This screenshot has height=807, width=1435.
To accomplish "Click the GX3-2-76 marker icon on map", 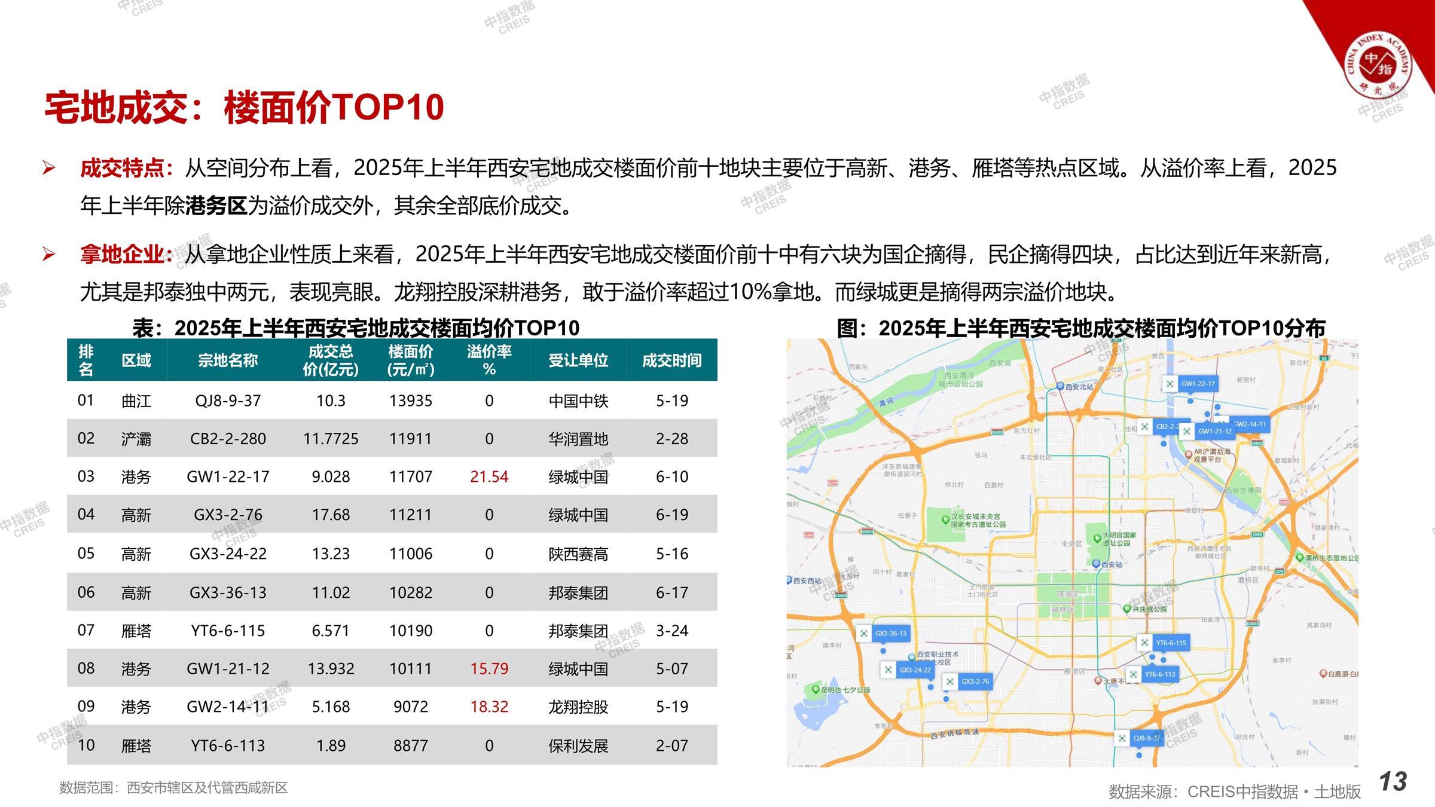I will 949,681.
